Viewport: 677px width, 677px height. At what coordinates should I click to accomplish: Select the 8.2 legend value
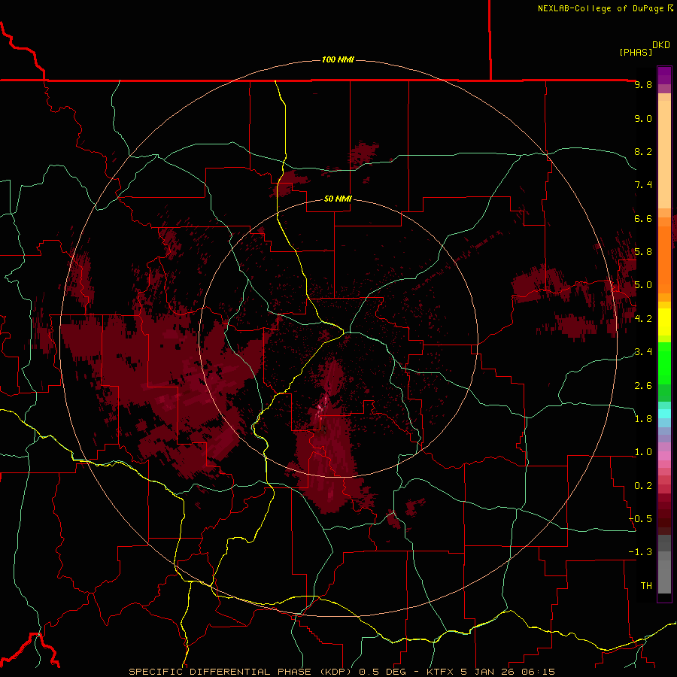(x=643, y=151)
